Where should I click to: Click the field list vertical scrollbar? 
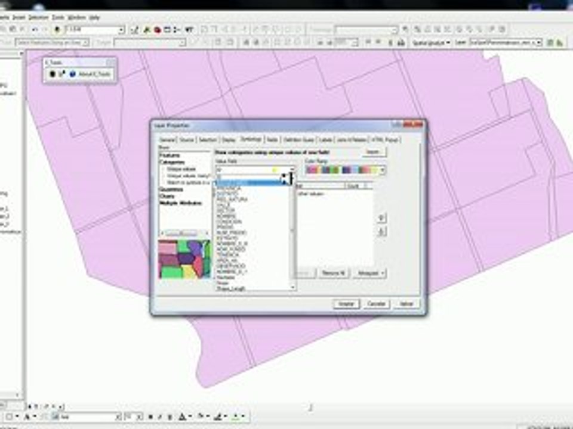(x=292, y=234)
